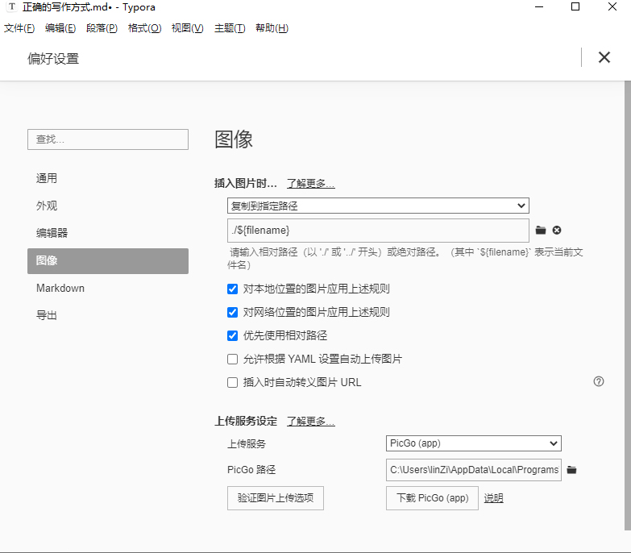The width and height of the screenshot is (631, 553).
Task: Uncheck 对本地位置的图片应用上述规则 checkbox
Action: click(233, 289)
